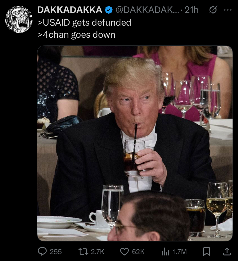
Task: Open the 2.7K reposts count
Action: click(98, 252)
